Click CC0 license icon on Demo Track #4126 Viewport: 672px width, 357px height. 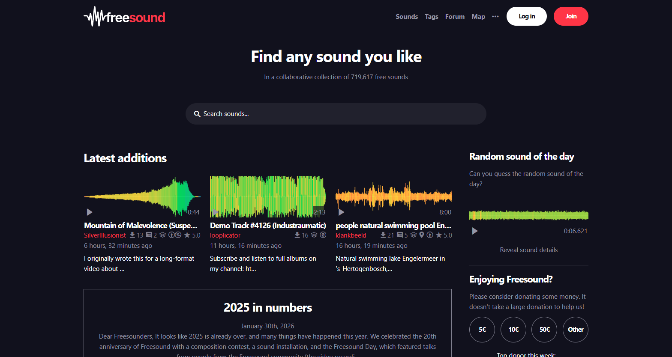pyautogui.click(x=323, y=235)
